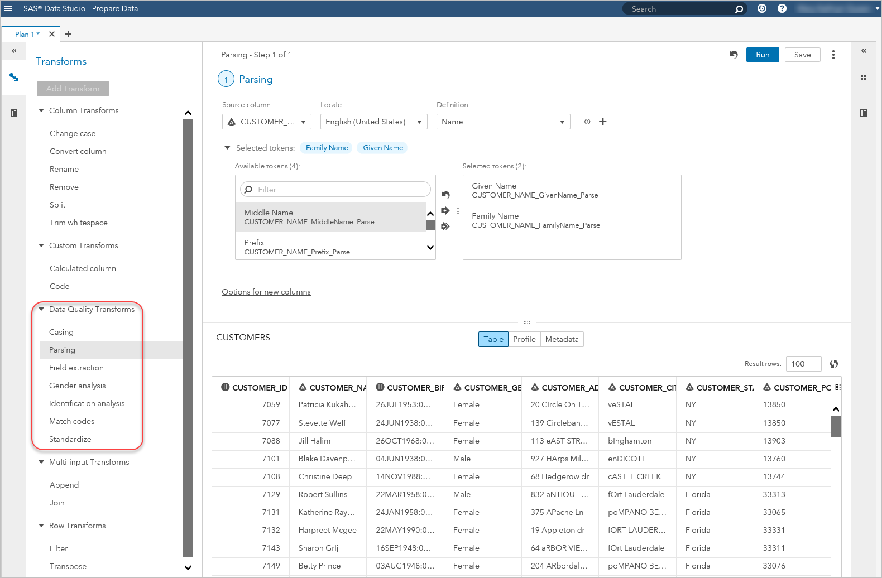Move selected token to Selected tokens list
Image resolution: width=882 pixels, height=578 pixels.
(x=445, y=211)
